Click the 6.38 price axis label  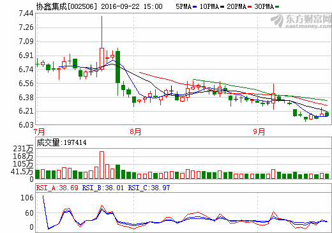pyautogui.click(x=26, y=98)
